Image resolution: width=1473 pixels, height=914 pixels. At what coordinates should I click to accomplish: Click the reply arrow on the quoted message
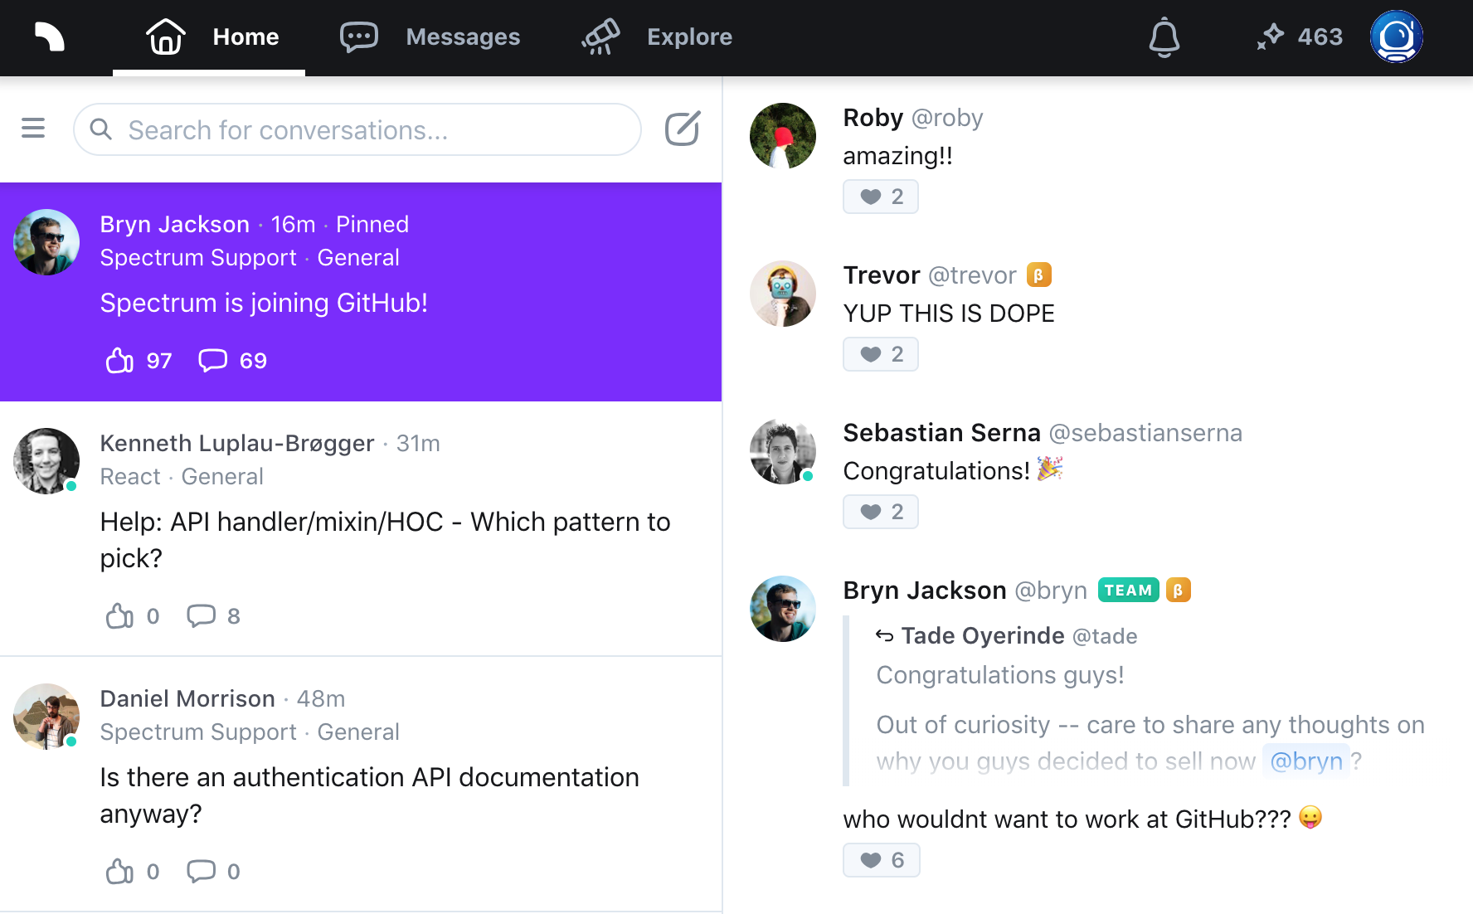point(885,636)
